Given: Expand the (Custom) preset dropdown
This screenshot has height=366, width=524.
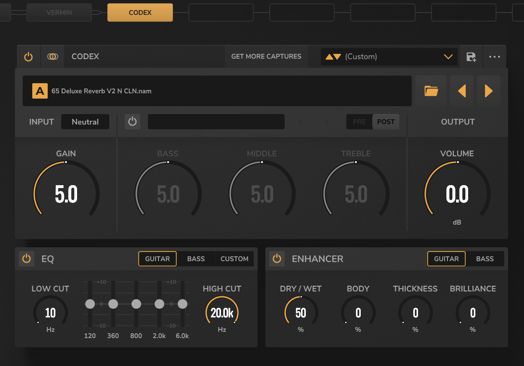Looking at the screenshot, I should point(448,57).
